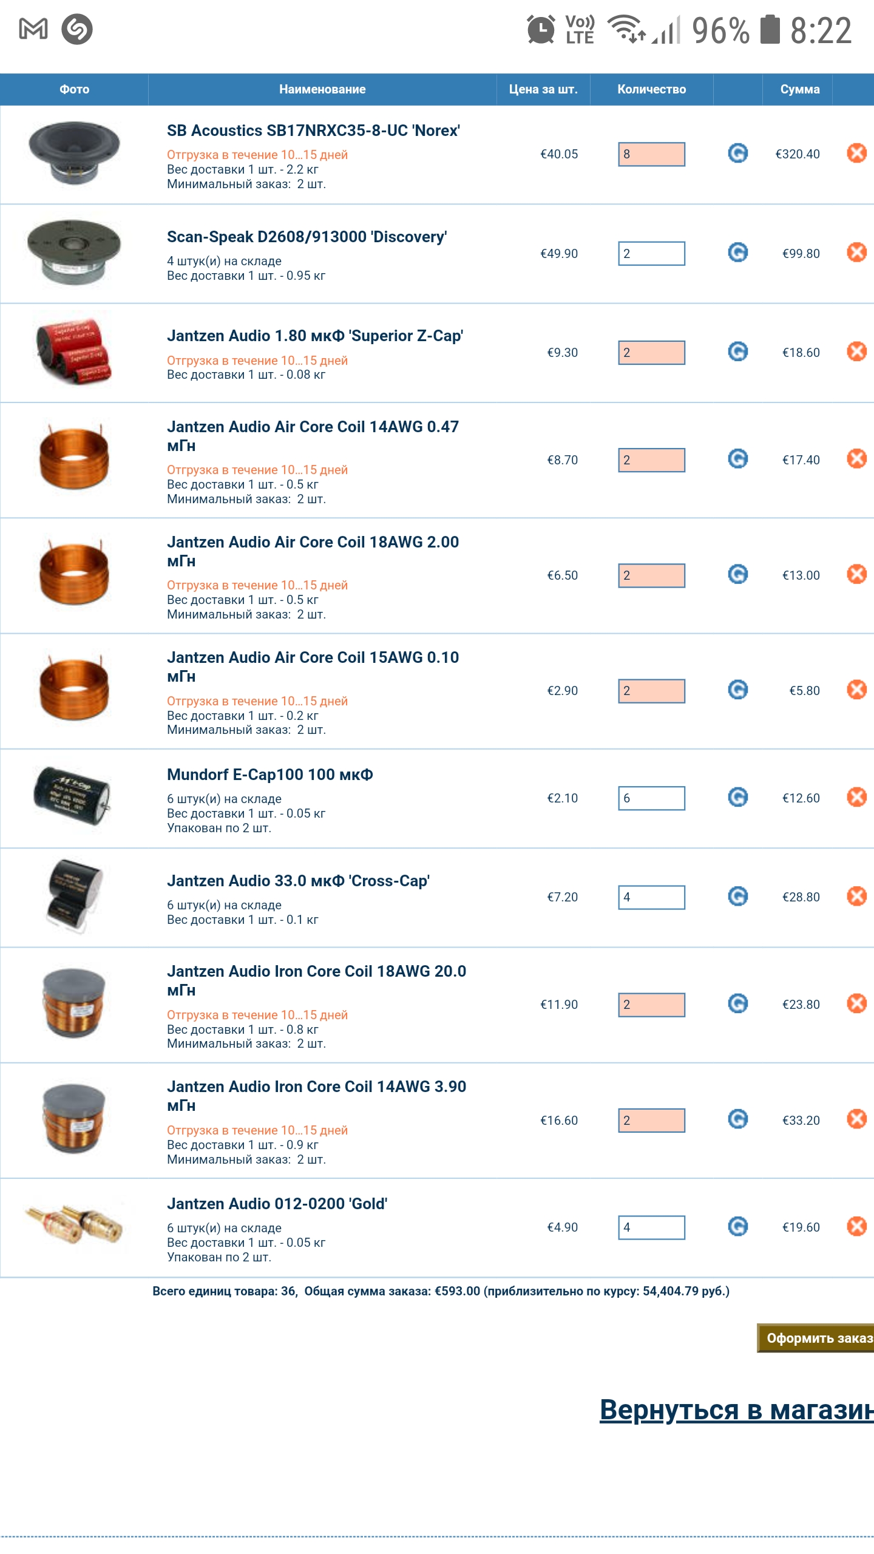Delete Jantzen Superior Z-Cap 1.80 item

click(856, 351)
